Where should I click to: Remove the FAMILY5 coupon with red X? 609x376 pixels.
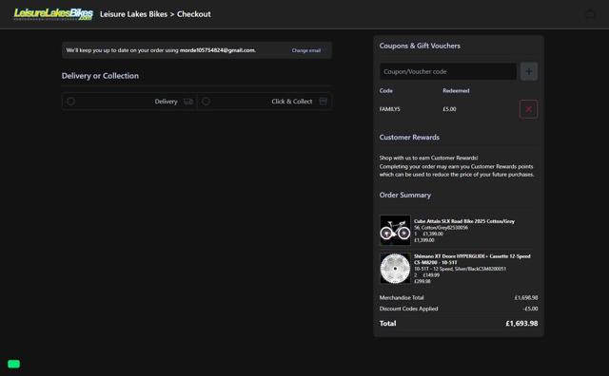(x=529, y=109)
